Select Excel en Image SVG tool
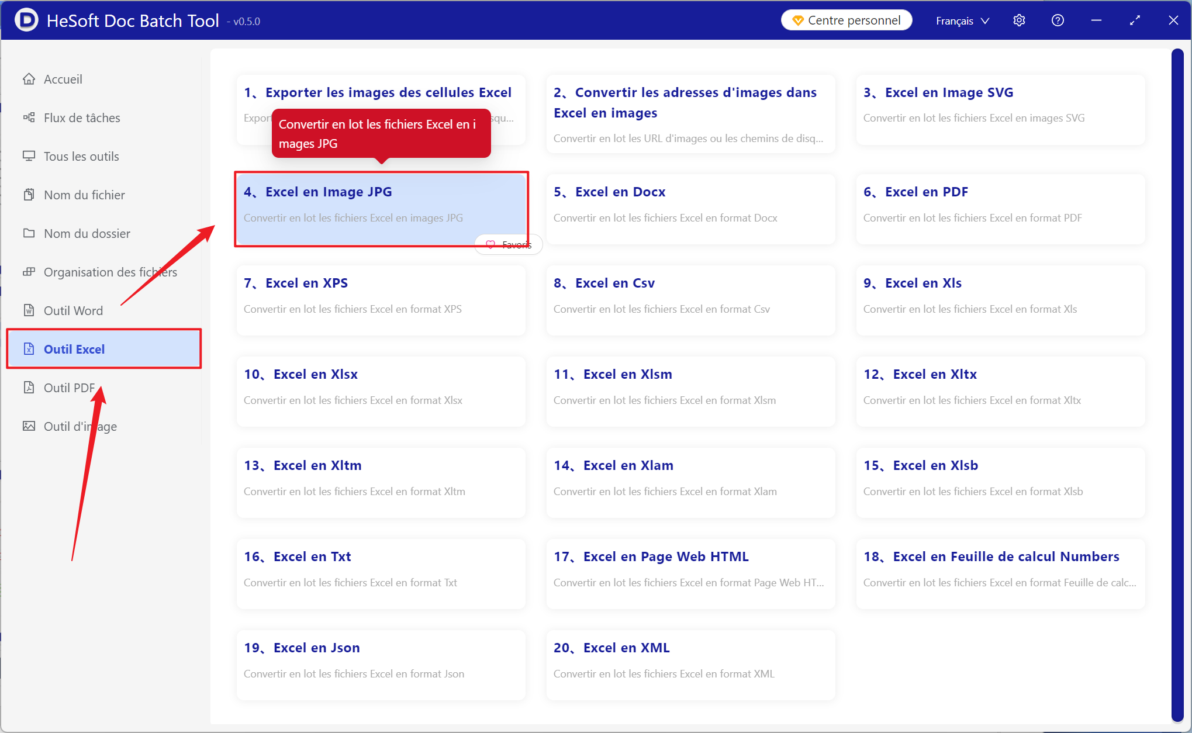This screenshot has height=733, width=1192. pos(1000,109)
